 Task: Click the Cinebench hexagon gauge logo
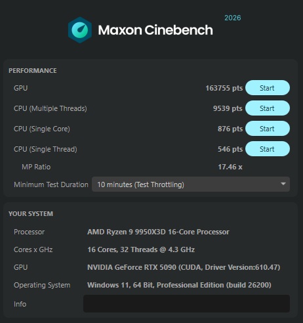coord(80,30)
